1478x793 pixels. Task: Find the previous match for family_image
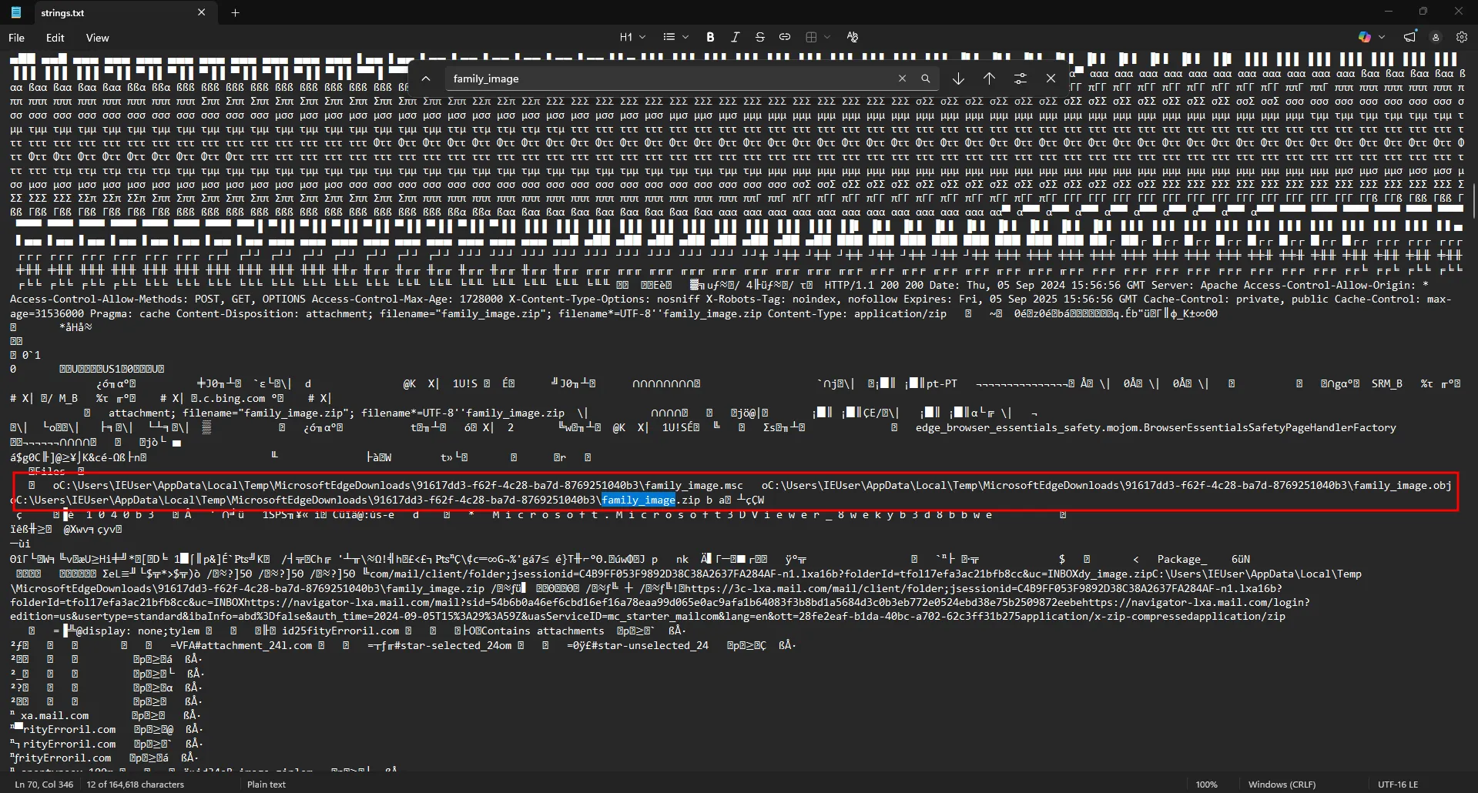pos(988,78)
